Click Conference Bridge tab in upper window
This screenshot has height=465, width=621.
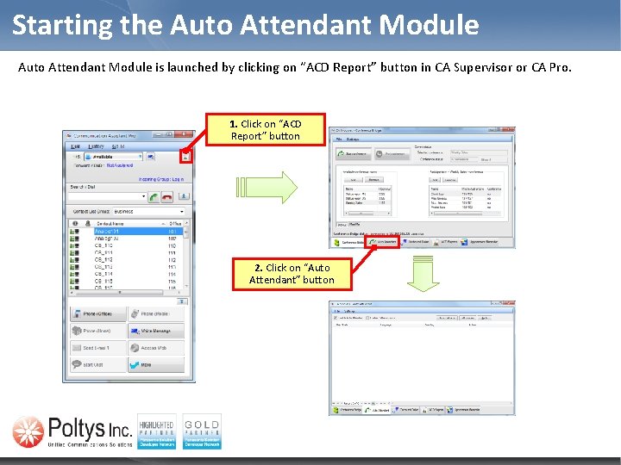click(348, 242)
